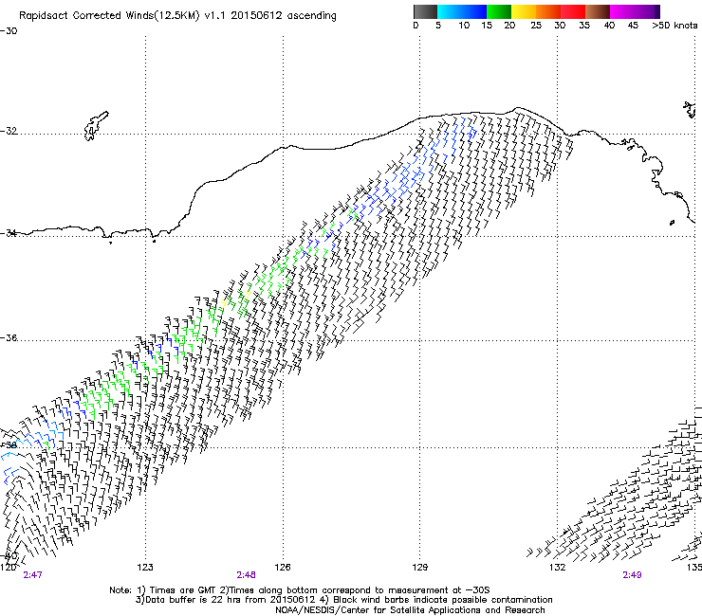Click the legend label '40' under color bar
The width and height of the screenshot is (702, 616).
609,26
